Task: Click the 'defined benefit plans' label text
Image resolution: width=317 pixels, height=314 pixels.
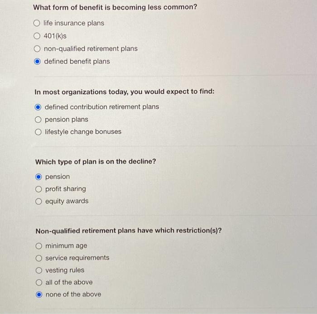Action: (x=77, y=61)
